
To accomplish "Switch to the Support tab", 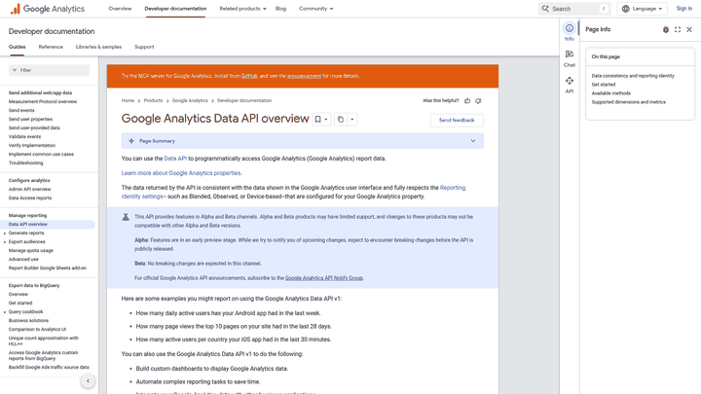I will 144,47.
